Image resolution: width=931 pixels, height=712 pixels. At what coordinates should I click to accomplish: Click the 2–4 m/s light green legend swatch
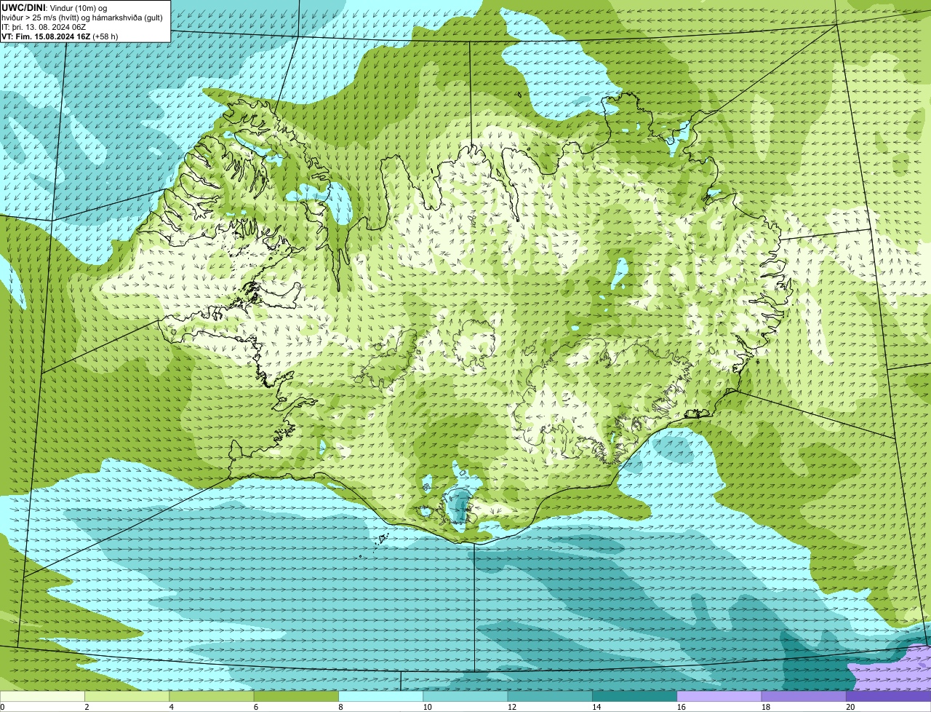click(127, 697)
